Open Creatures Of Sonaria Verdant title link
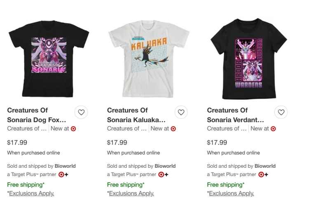Screen dimensions: 311x202 pos(236,115)
